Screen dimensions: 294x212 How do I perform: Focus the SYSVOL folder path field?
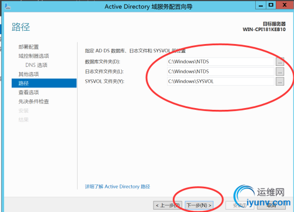click(x=220, y=81)
